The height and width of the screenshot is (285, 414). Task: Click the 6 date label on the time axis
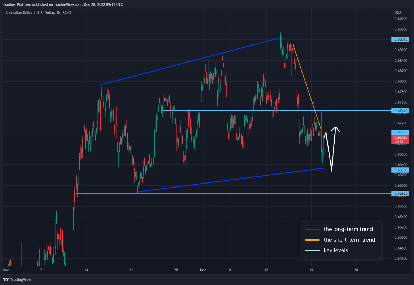pyautogui.click(x=230, y=270)
